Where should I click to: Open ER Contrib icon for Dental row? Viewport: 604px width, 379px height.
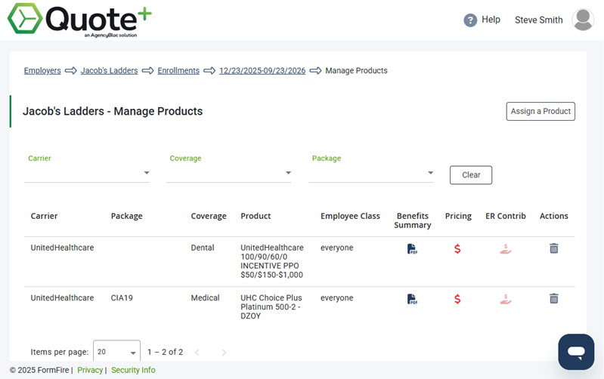(x=506, y=249)
